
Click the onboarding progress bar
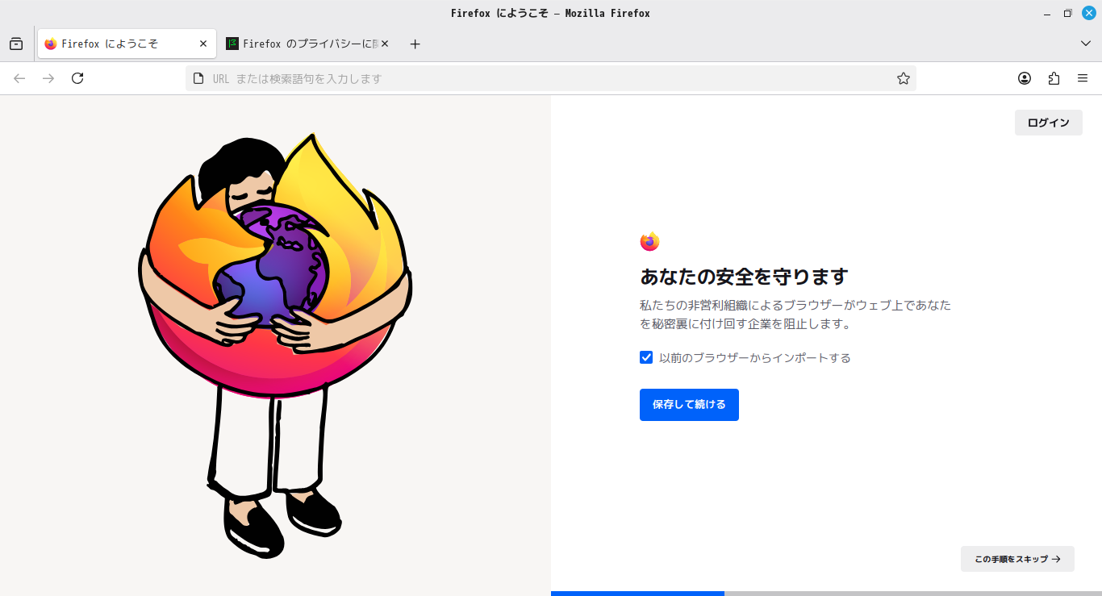[826, 594]
